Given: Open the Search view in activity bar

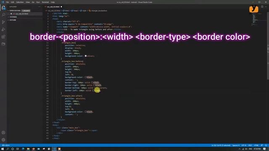Looking at the screenshot, I should click(x=3, y=15).
